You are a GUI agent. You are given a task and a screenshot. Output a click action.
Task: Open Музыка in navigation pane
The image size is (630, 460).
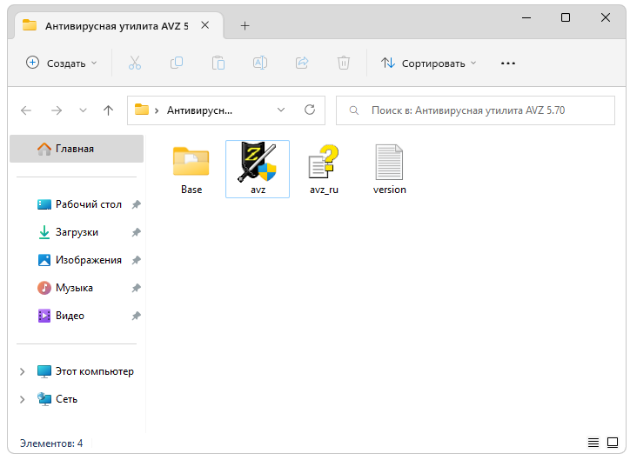65,288
